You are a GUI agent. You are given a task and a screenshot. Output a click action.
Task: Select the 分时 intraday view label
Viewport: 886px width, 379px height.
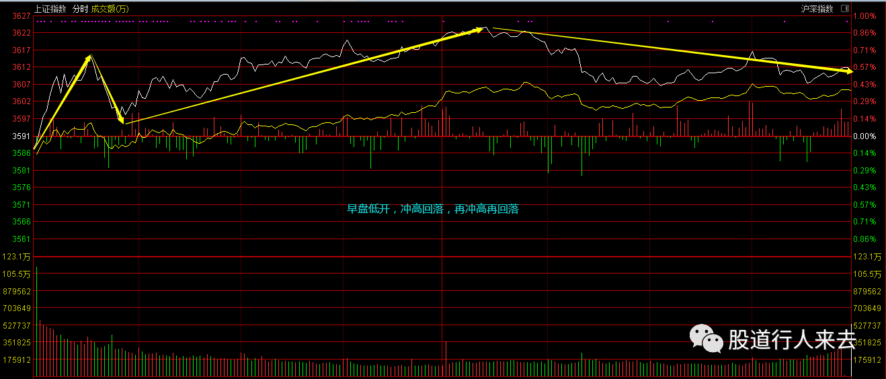pos(80,9)
